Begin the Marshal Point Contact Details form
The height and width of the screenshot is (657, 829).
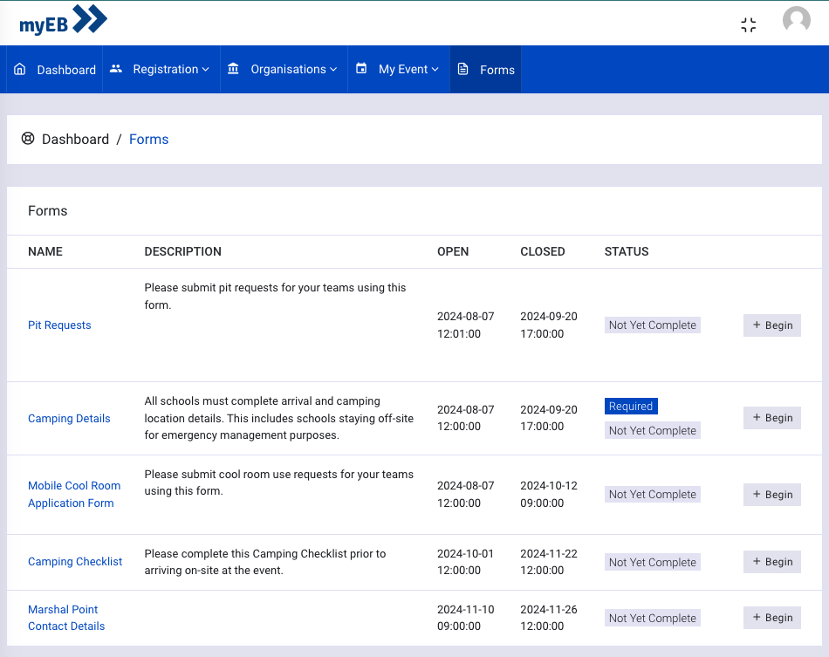coord(771,618)
